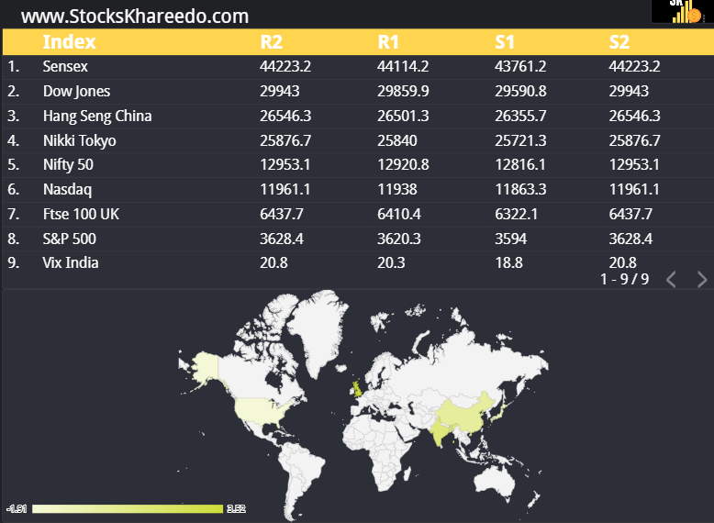Click Dow Jones S1 value 29590.8
The image size is (714, 523).
pyautogui.click(x=520, y=91)
